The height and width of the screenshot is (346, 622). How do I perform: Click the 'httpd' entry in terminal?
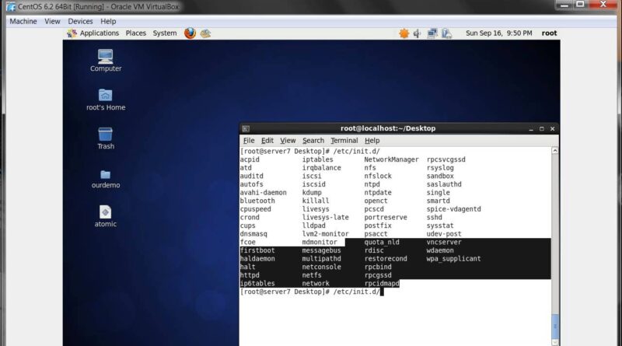click(x=250, y=275)
